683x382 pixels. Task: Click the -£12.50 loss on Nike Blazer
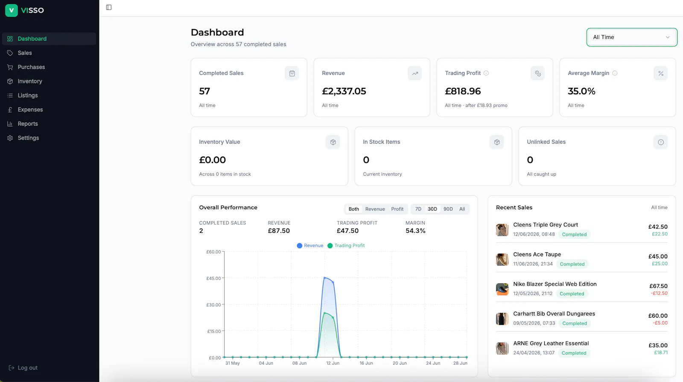[x=659, y=293]
